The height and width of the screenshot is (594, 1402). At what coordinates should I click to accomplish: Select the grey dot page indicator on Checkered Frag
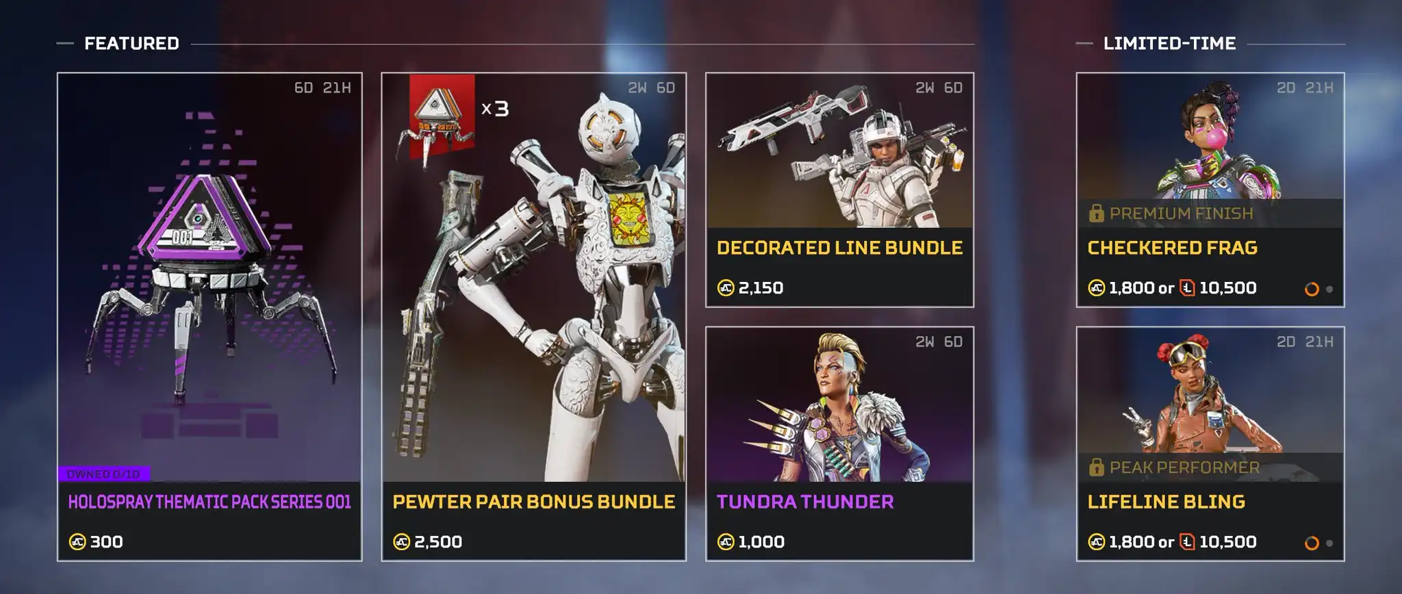[x=1329, y=289]
